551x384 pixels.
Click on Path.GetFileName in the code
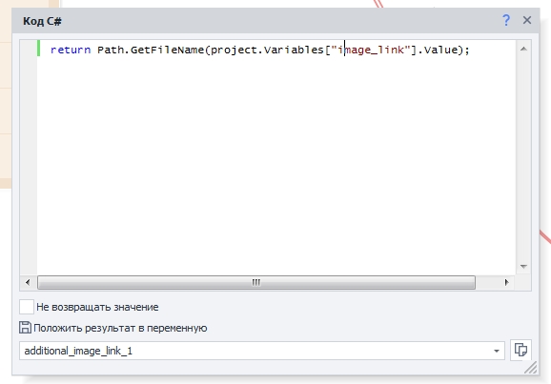pos(151,50)
